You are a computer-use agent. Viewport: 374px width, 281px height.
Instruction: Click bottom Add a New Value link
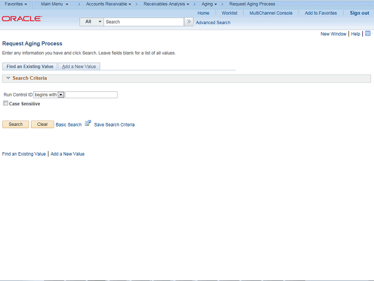(68, 154)
